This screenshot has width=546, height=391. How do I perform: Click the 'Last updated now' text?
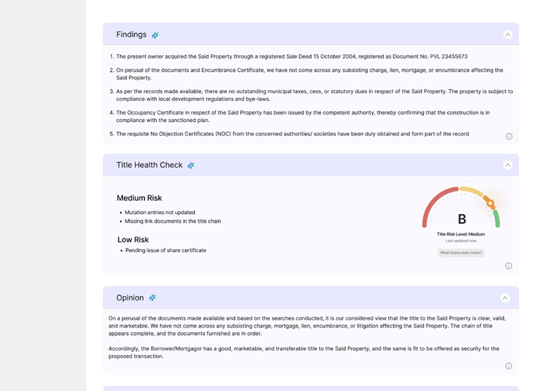(x=461, y=241)
